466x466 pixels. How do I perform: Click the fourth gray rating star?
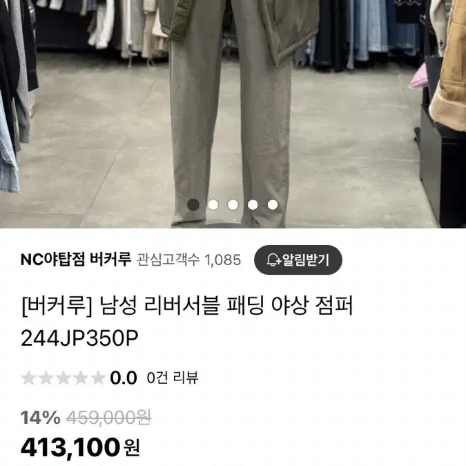click(81, 378)
